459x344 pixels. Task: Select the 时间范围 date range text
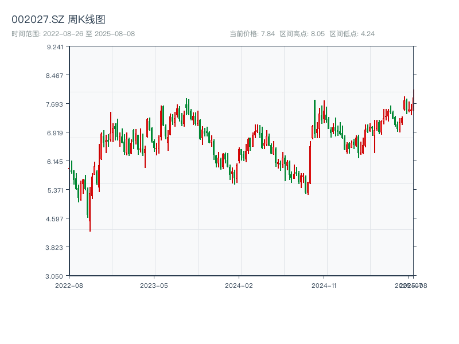click(73, 34)
